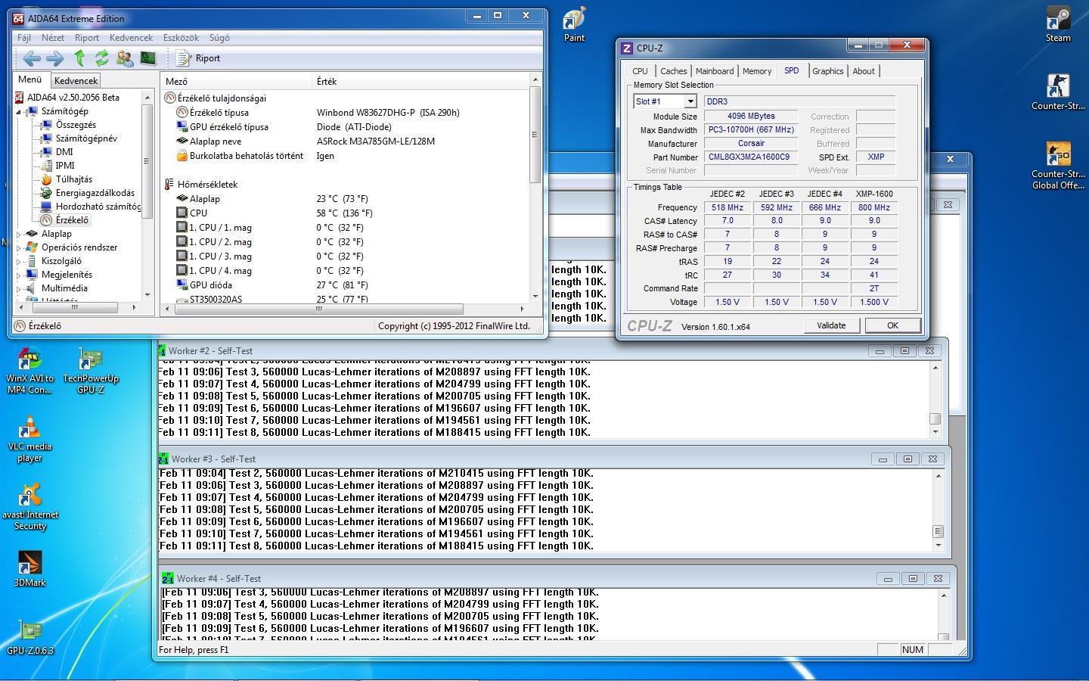Go forward with AIDA64 right arrow

point(54,58)
